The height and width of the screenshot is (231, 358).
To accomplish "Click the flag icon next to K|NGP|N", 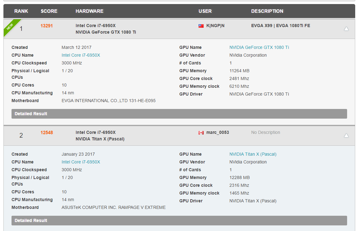I will point(201,26).
